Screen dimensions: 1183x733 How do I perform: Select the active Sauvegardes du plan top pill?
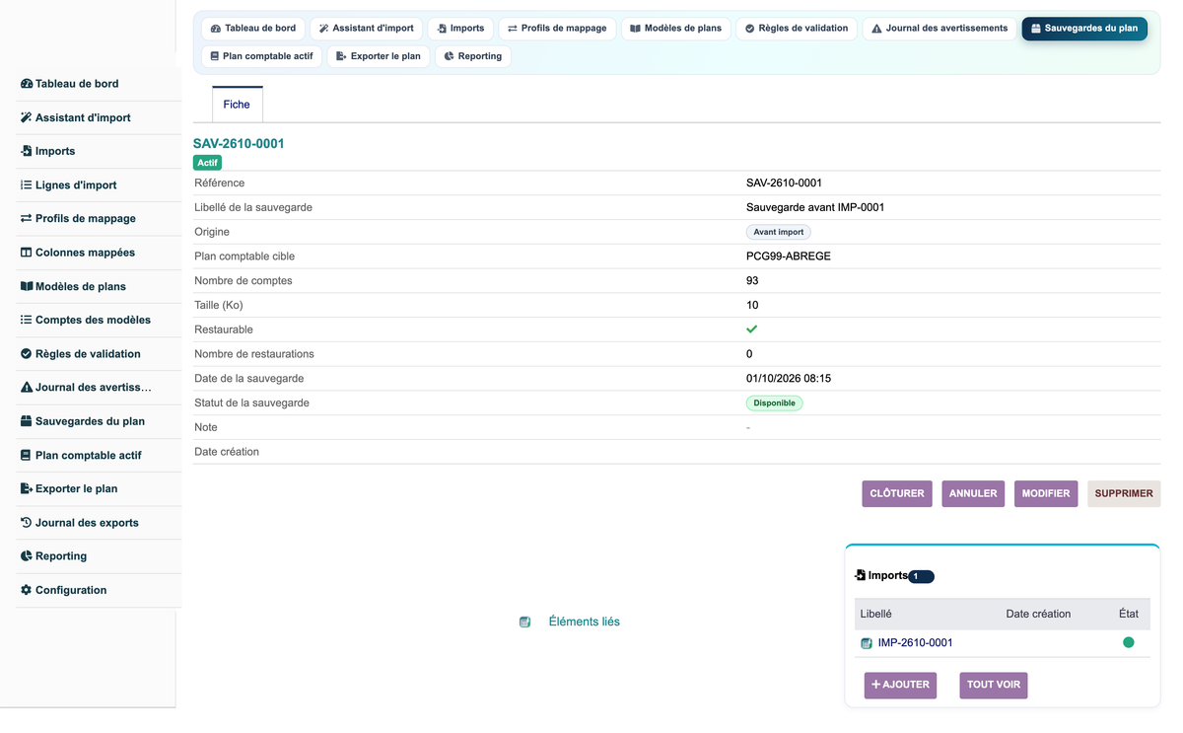(1084, 29)
